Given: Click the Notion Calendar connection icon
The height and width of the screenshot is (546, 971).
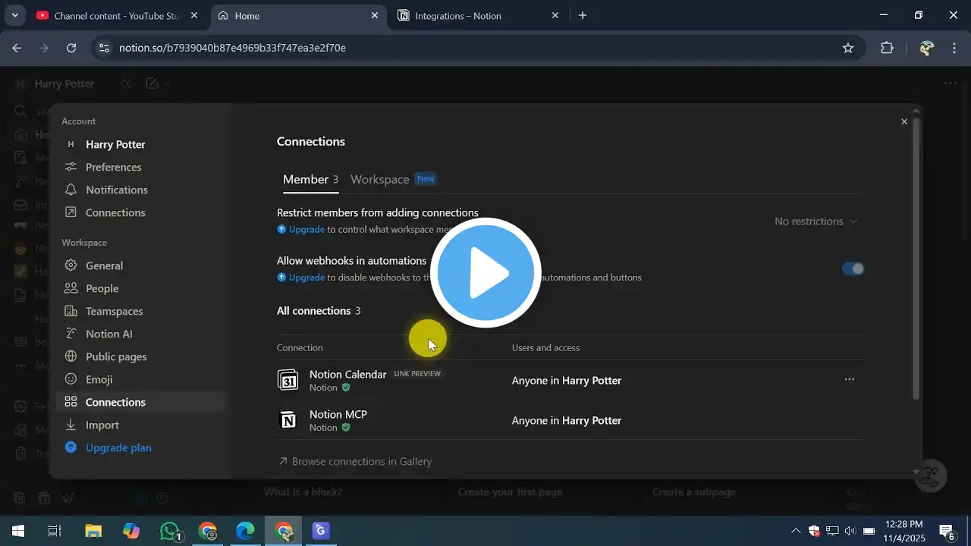Looking at the screenshot, I should coord(288,380).
